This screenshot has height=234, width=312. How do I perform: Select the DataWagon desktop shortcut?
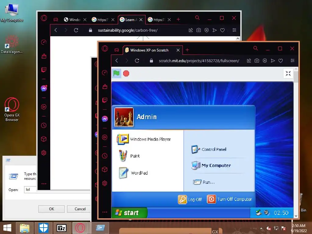click(12, 44)
